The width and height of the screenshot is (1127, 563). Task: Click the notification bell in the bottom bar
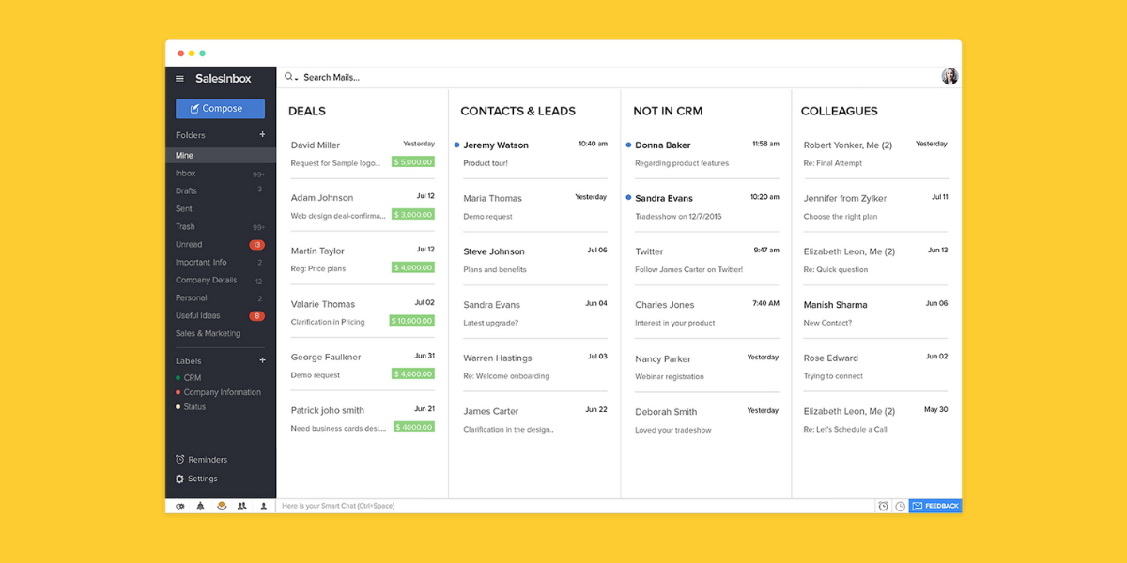(201, 506)
